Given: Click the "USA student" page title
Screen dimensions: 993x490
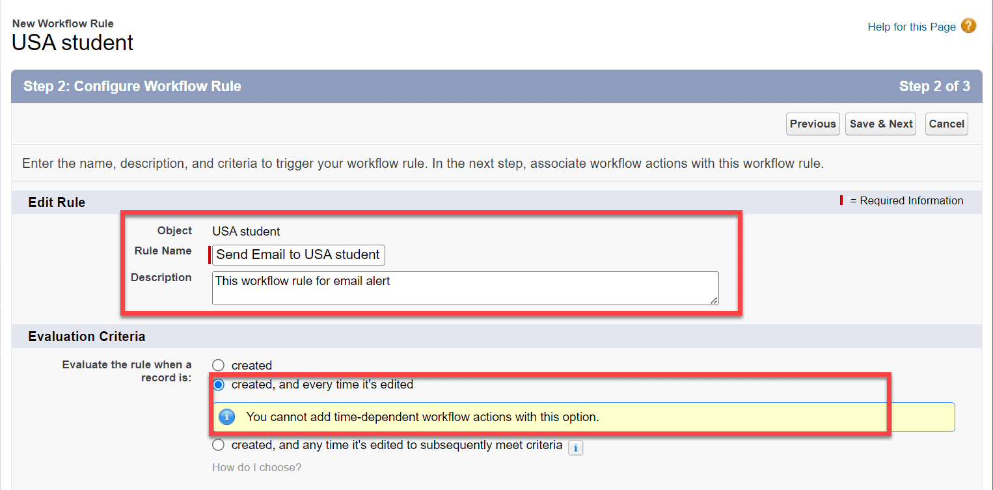Looking at the screenshot, I should pyautogui.click(x=72, y=42).
